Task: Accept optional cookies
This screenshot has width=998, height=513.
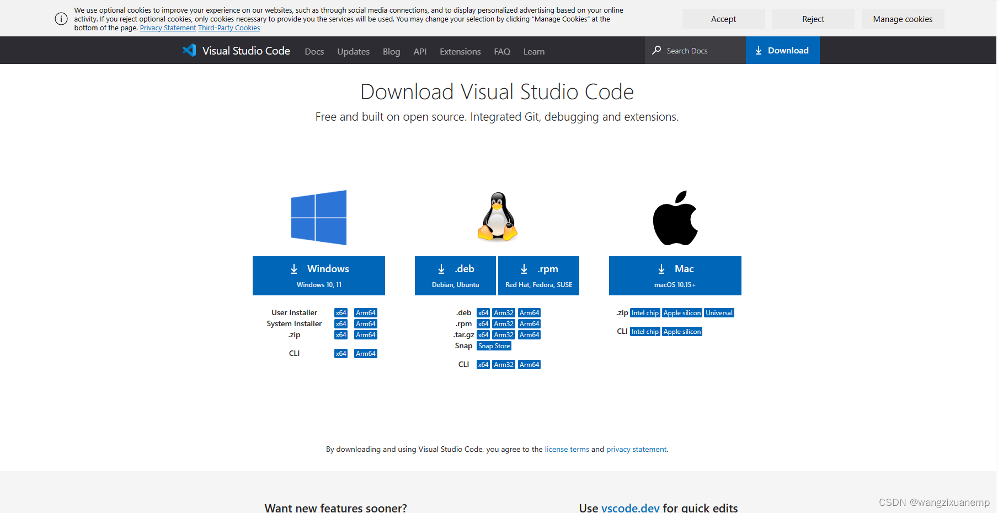Action: 723,19
